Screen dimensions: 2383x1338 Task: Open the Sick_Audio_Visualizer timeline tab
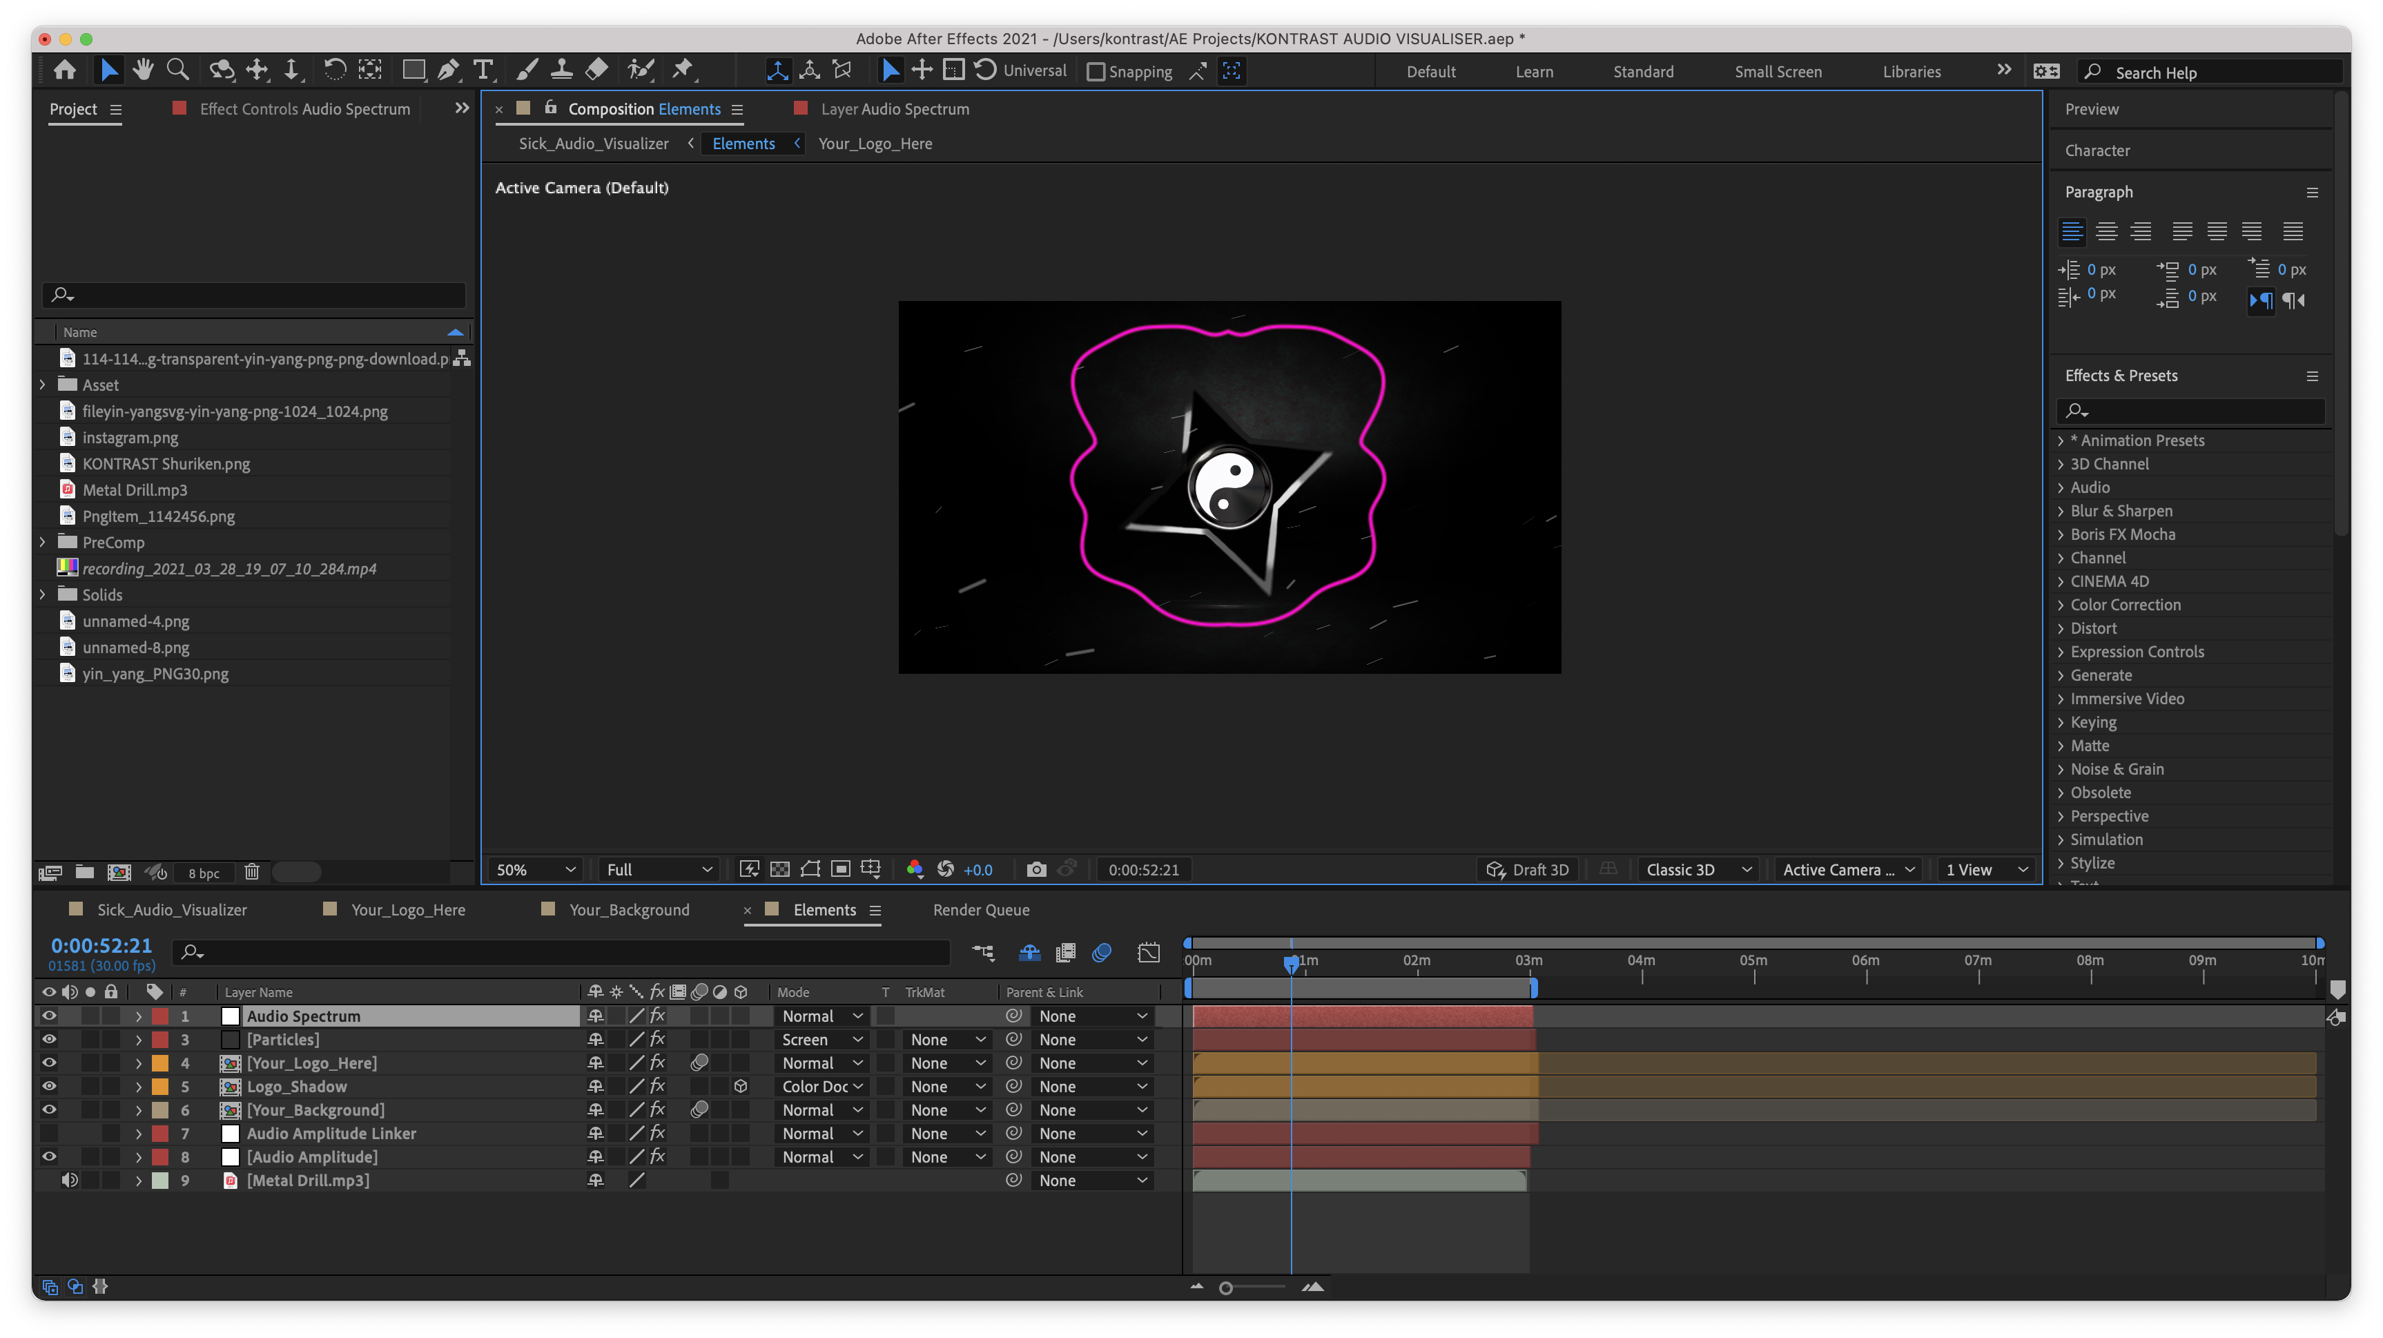pyautogui.click(x=172, y=911)
